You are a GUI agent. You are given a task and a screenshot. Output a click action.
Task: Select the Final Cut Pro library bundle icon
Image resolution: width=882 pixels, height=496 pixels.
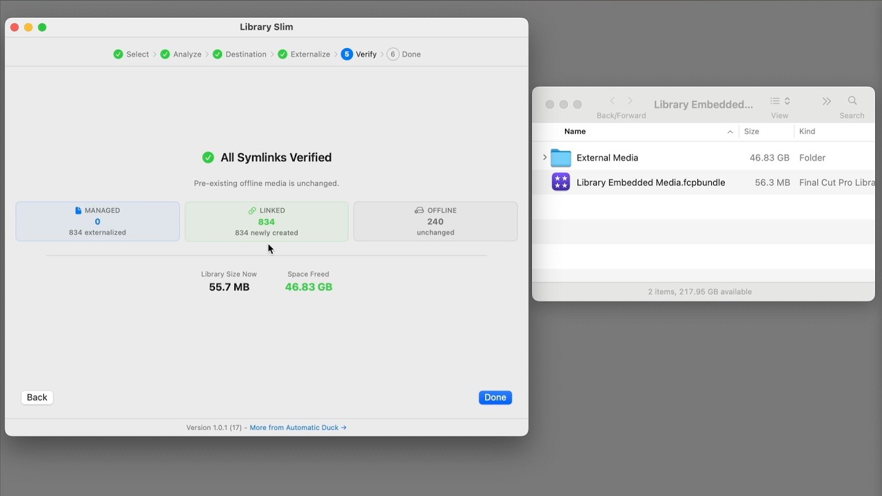click(561, 183)
